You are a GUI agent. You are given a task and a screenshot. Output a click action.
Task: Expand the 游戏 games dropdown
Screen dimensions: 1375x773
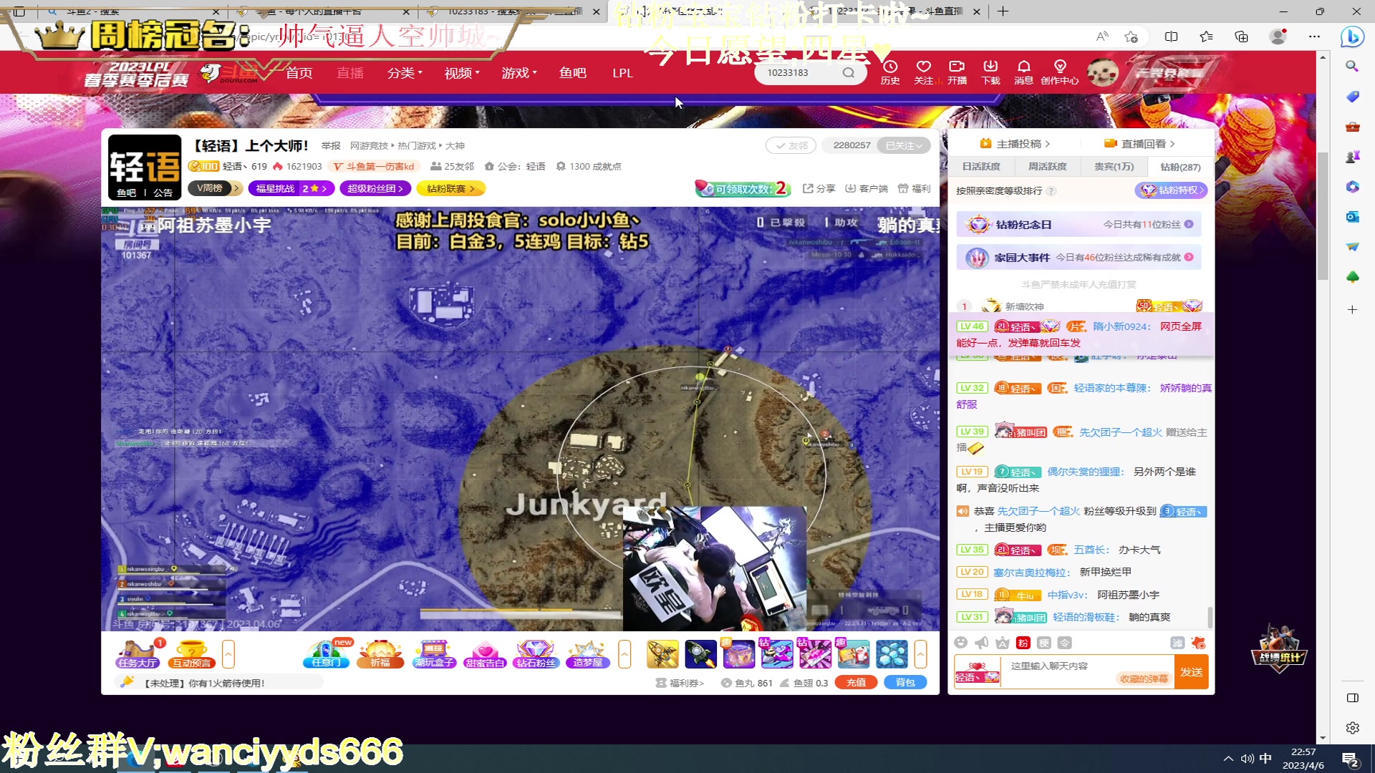coord(519,73)
